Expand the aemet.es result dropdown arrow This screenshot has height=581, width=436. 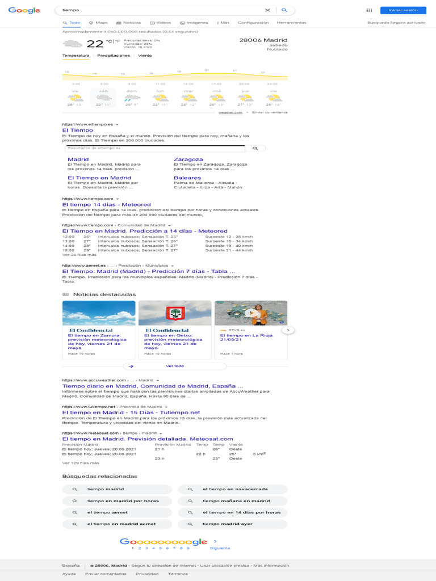(173, 266)
